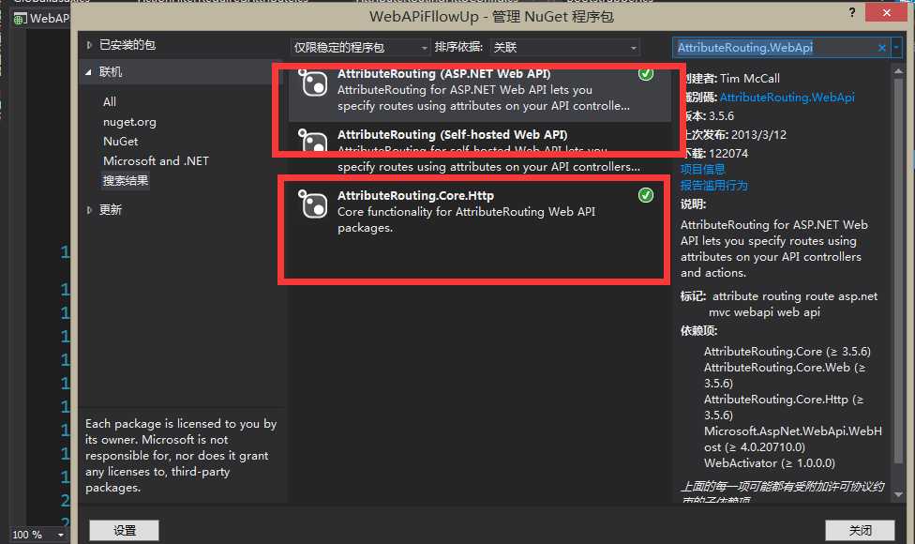Click the 设置 button
915x544 pixels.
click(x=125, y=531)
